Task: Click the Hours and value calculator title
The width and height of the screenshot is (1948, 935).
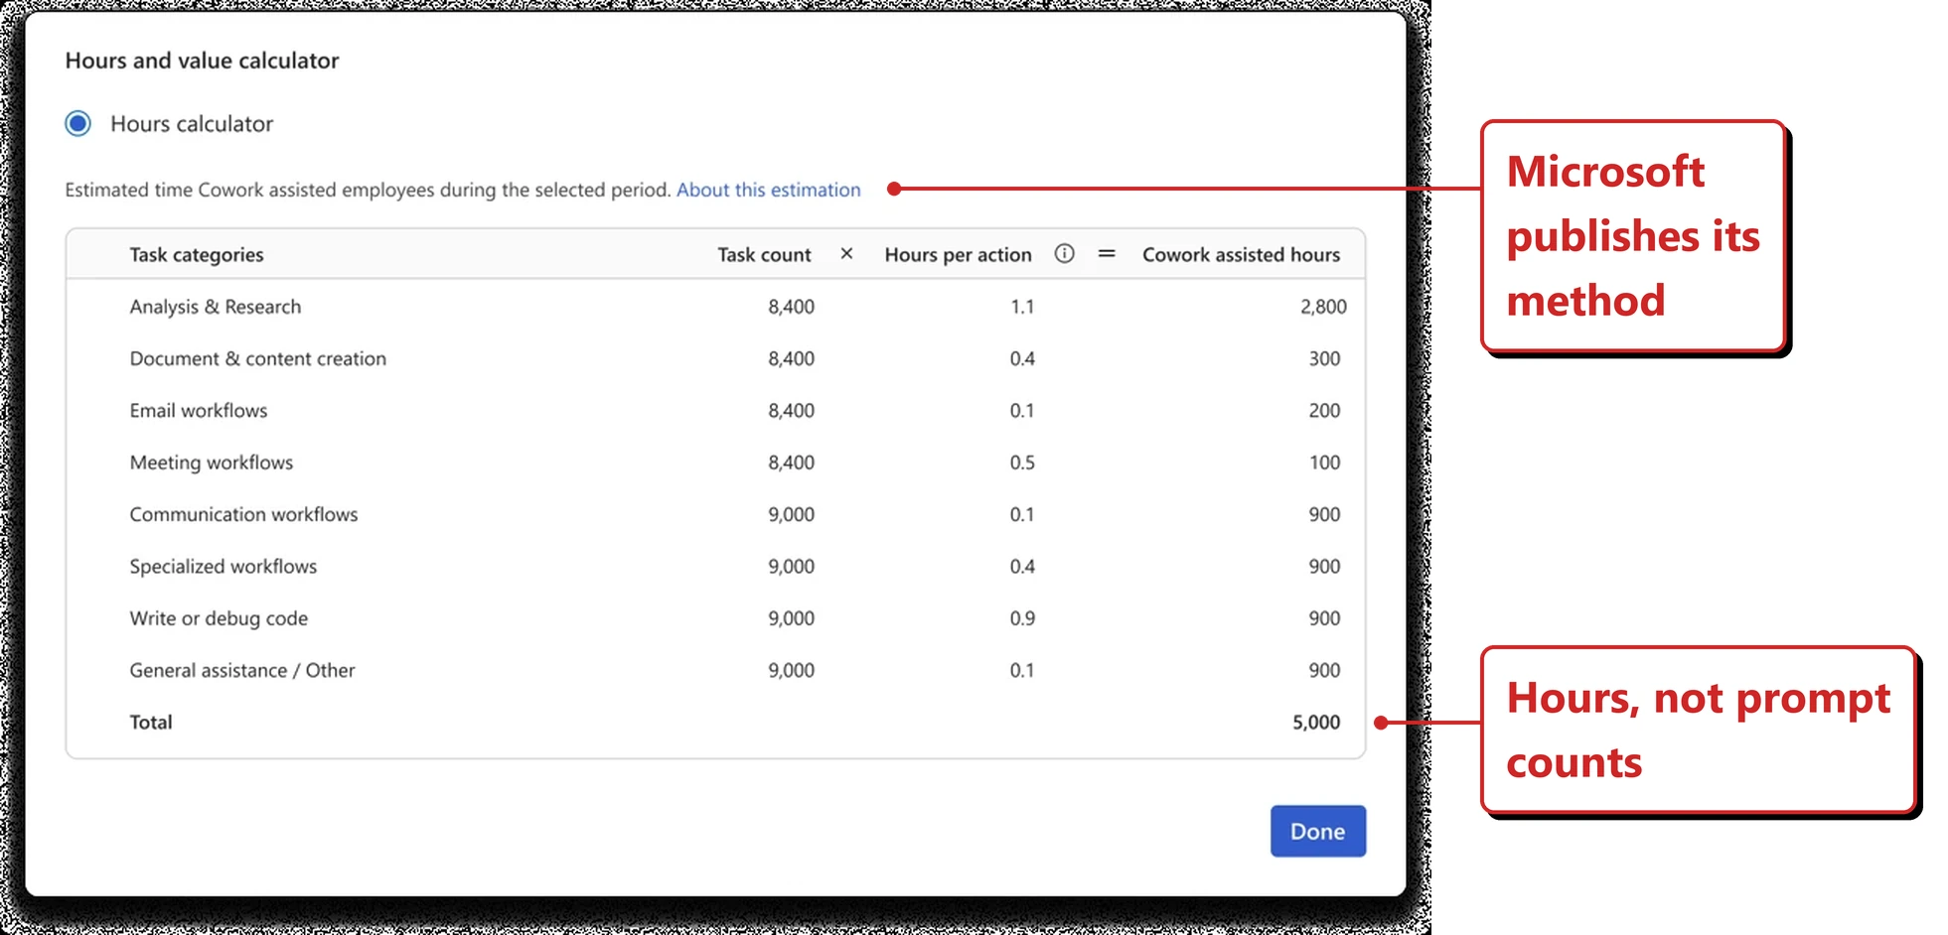Action: [202, 61]
